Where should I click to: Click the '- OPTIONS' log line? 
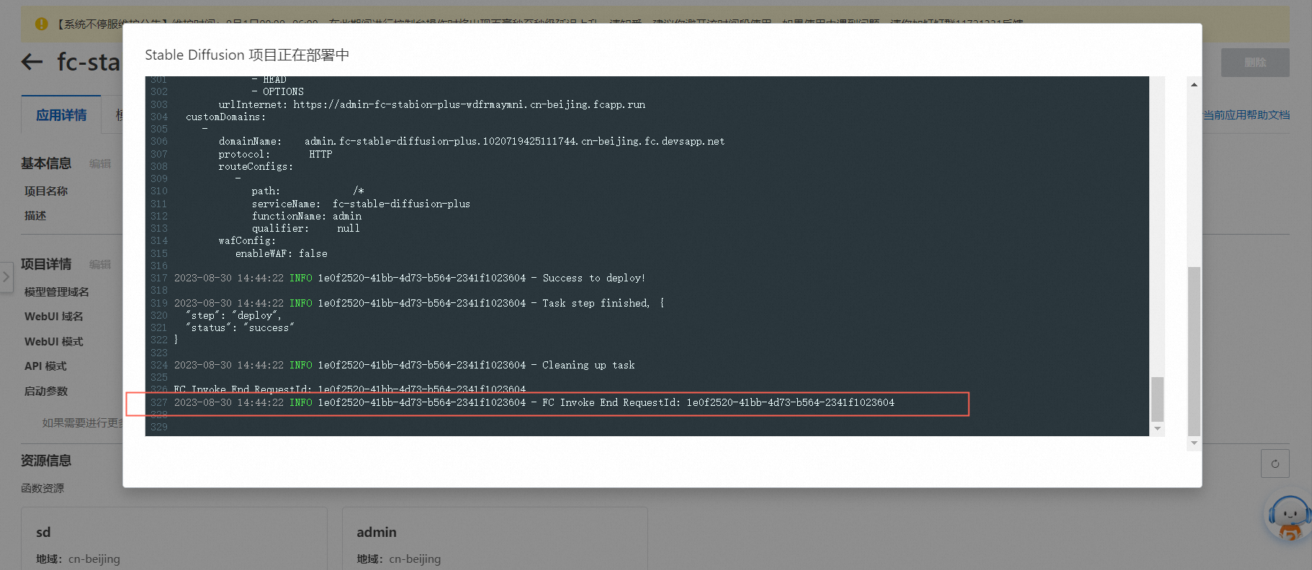277,92
